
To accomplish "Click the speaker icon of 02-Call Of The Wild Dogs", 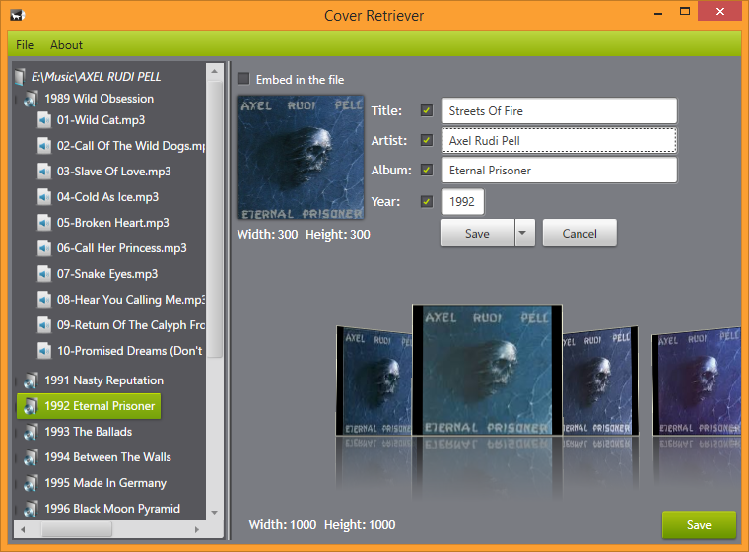I will [x=44, y=146].
